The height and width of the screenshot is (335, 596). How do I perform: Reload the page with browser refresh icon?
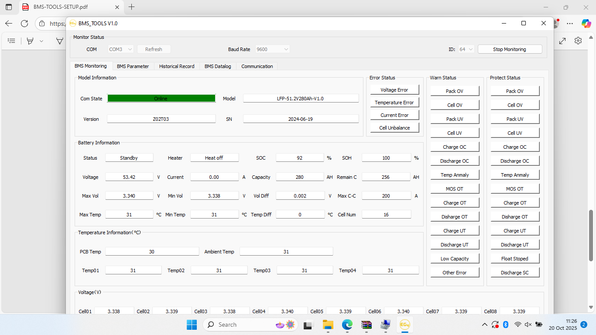click(24, 24)
